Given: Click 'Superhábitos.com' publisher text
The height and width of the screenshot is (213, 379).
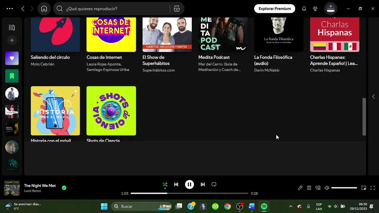Looking at the screenshot, I should coord(158,70).
